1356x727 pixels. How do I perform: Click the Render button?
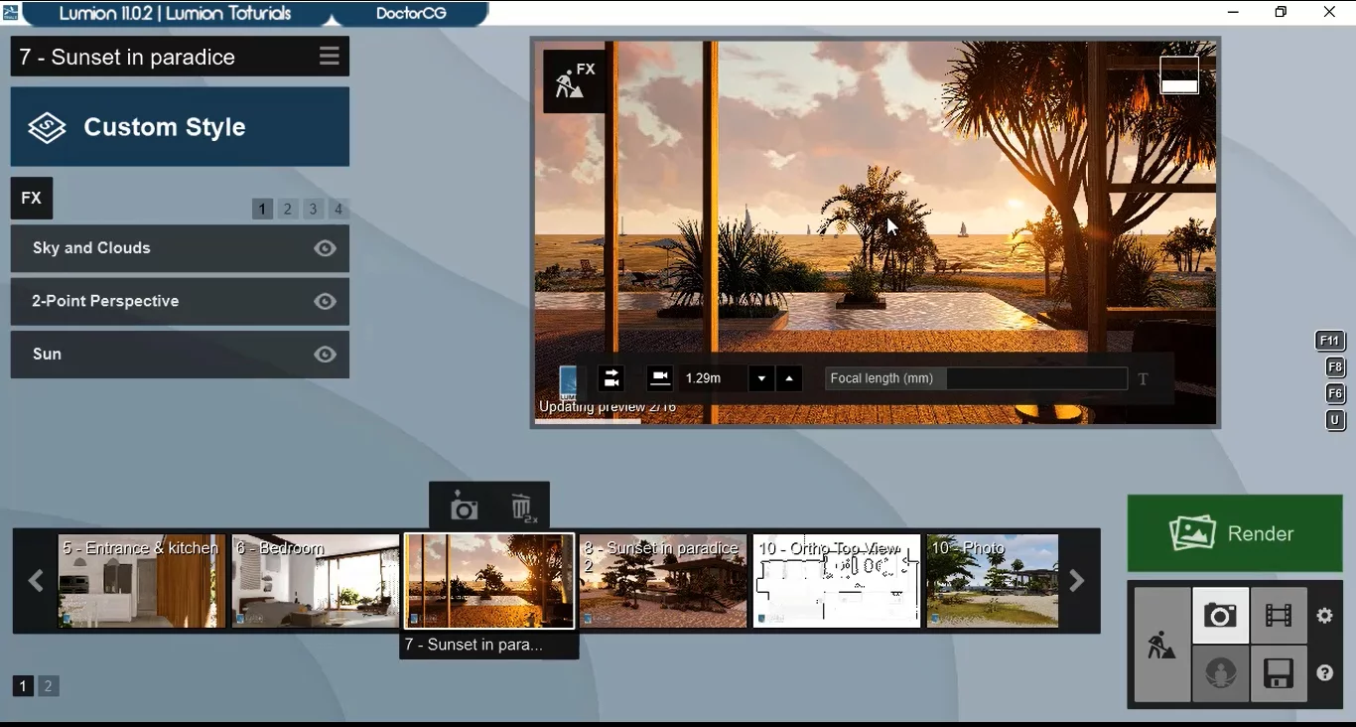[x=1235, y=533]
